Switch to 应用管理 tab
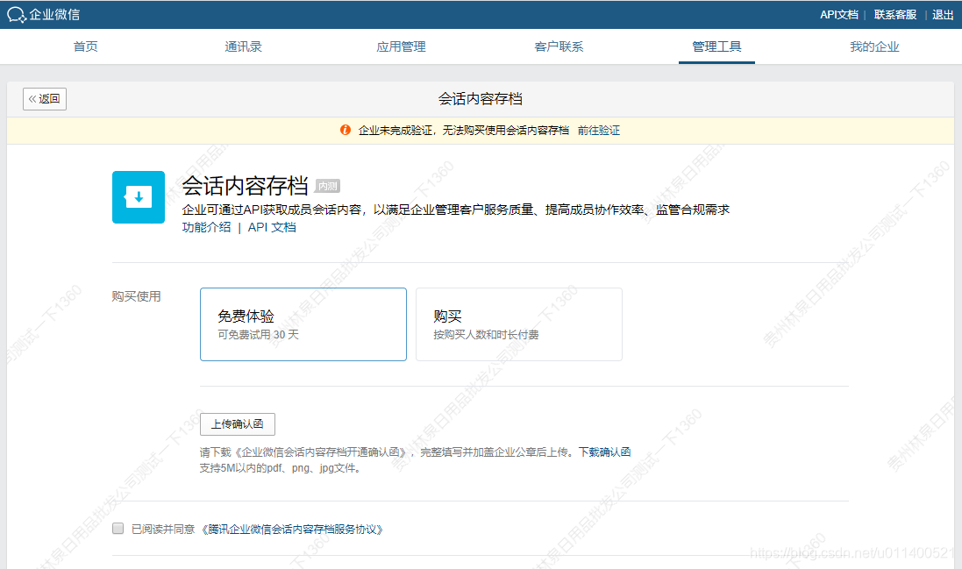 402,46
